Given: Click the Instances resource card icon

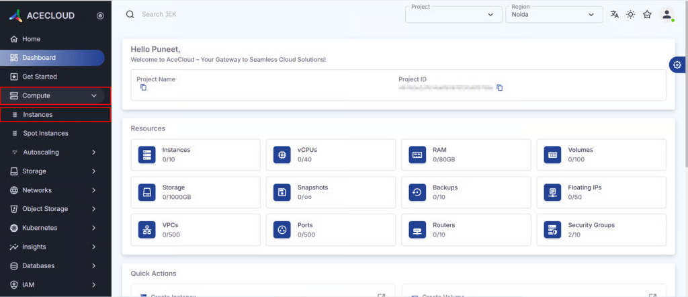Looking at the screenshot, I should (147, 155).
